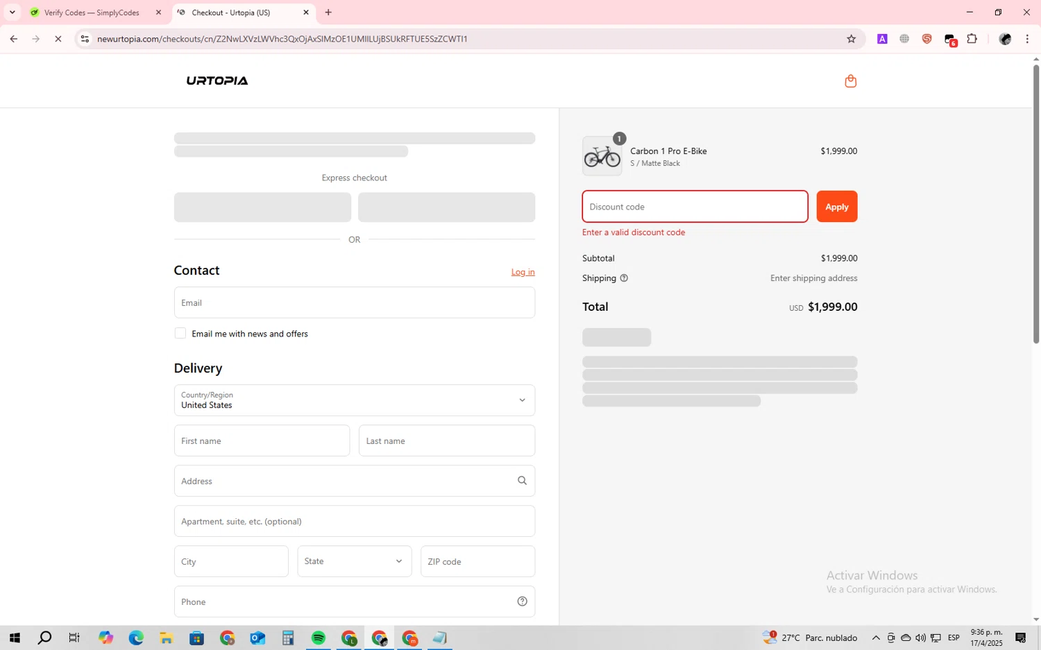
Task: Click the City input field
Action: (x=231, y=561)
